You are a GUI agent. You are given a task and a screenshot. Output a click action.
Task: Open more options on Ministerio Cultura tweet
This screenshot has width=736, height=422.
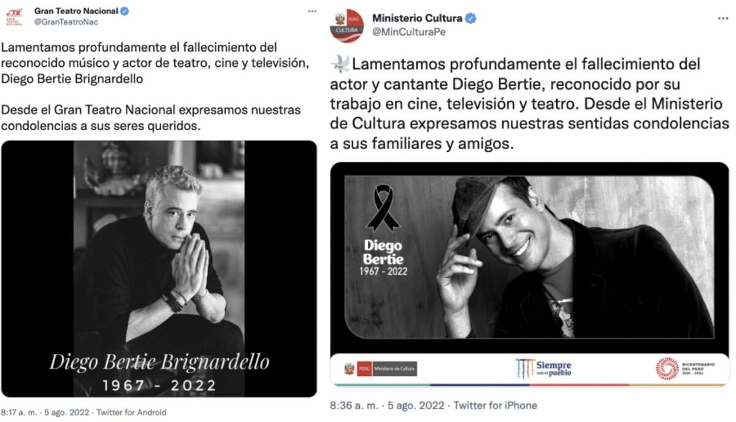(723, 18)
